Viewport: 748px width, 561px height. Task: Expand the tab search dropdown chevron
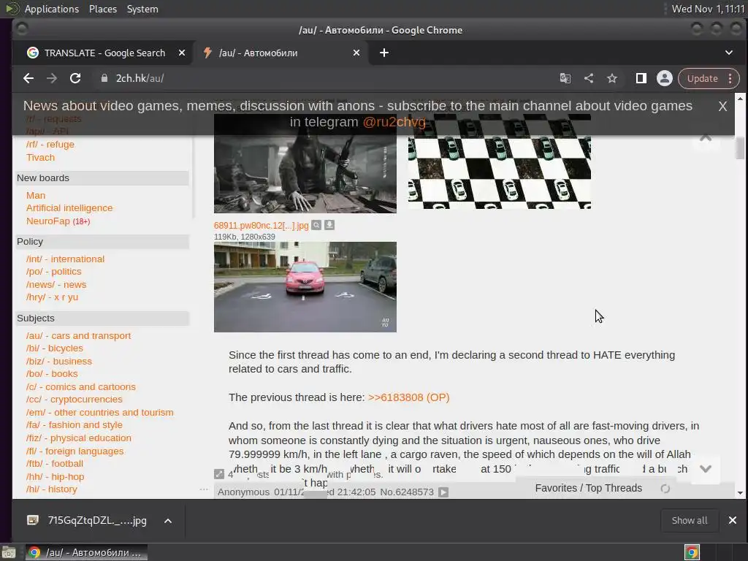(x=728, y=53)
